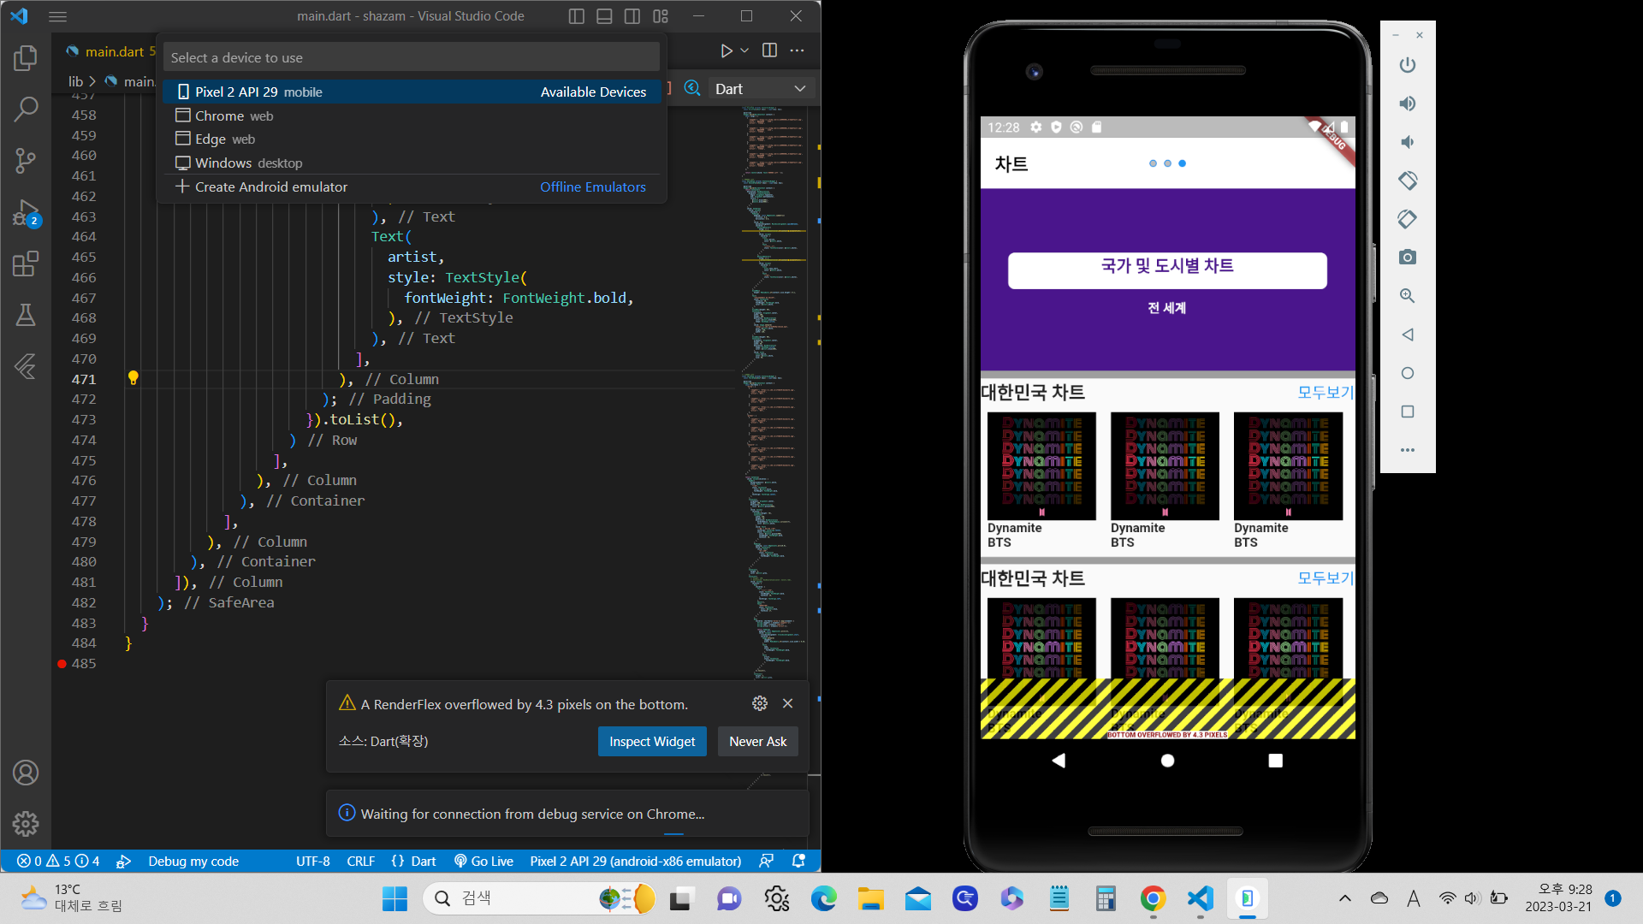Toggle the primary side bar layout
1643x924 pixels.
(x=577, y=16)
